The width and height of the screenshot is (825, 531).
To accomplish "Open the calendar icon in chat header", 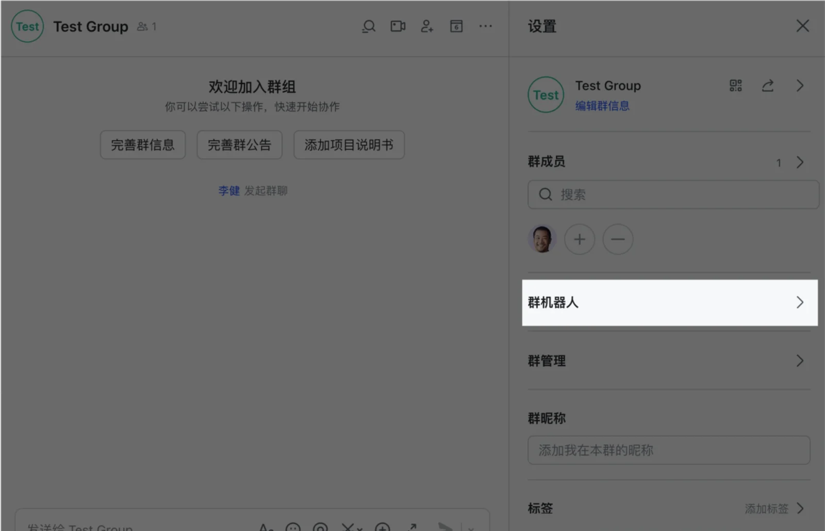I will [456, 26].
